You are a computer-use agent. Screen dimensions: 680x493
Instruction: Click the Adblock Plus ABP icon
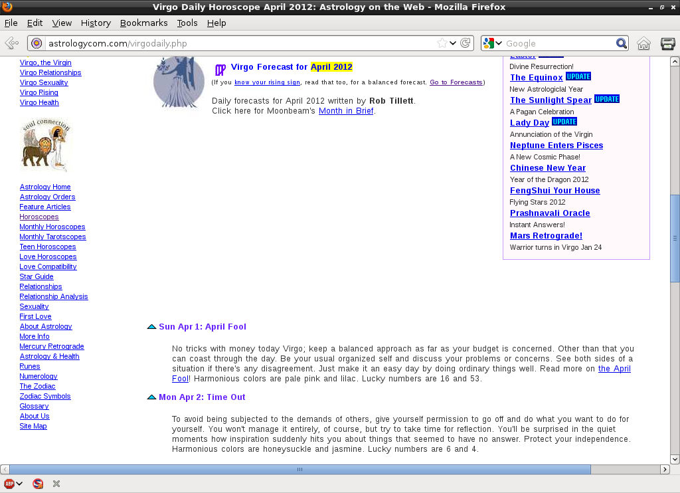pos(9,484)
